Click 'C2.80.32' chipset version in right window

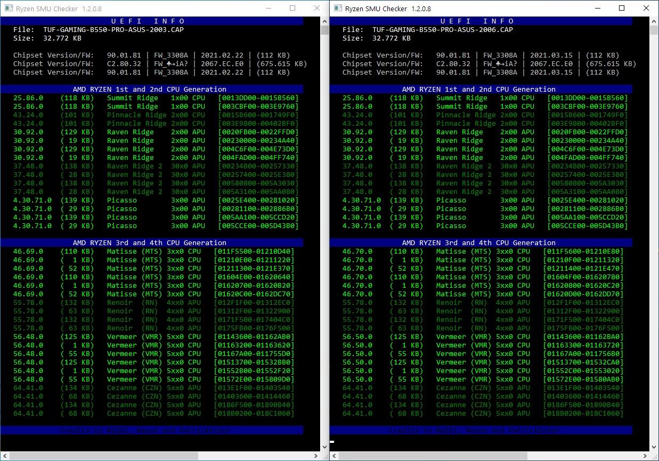click(453, 64)
